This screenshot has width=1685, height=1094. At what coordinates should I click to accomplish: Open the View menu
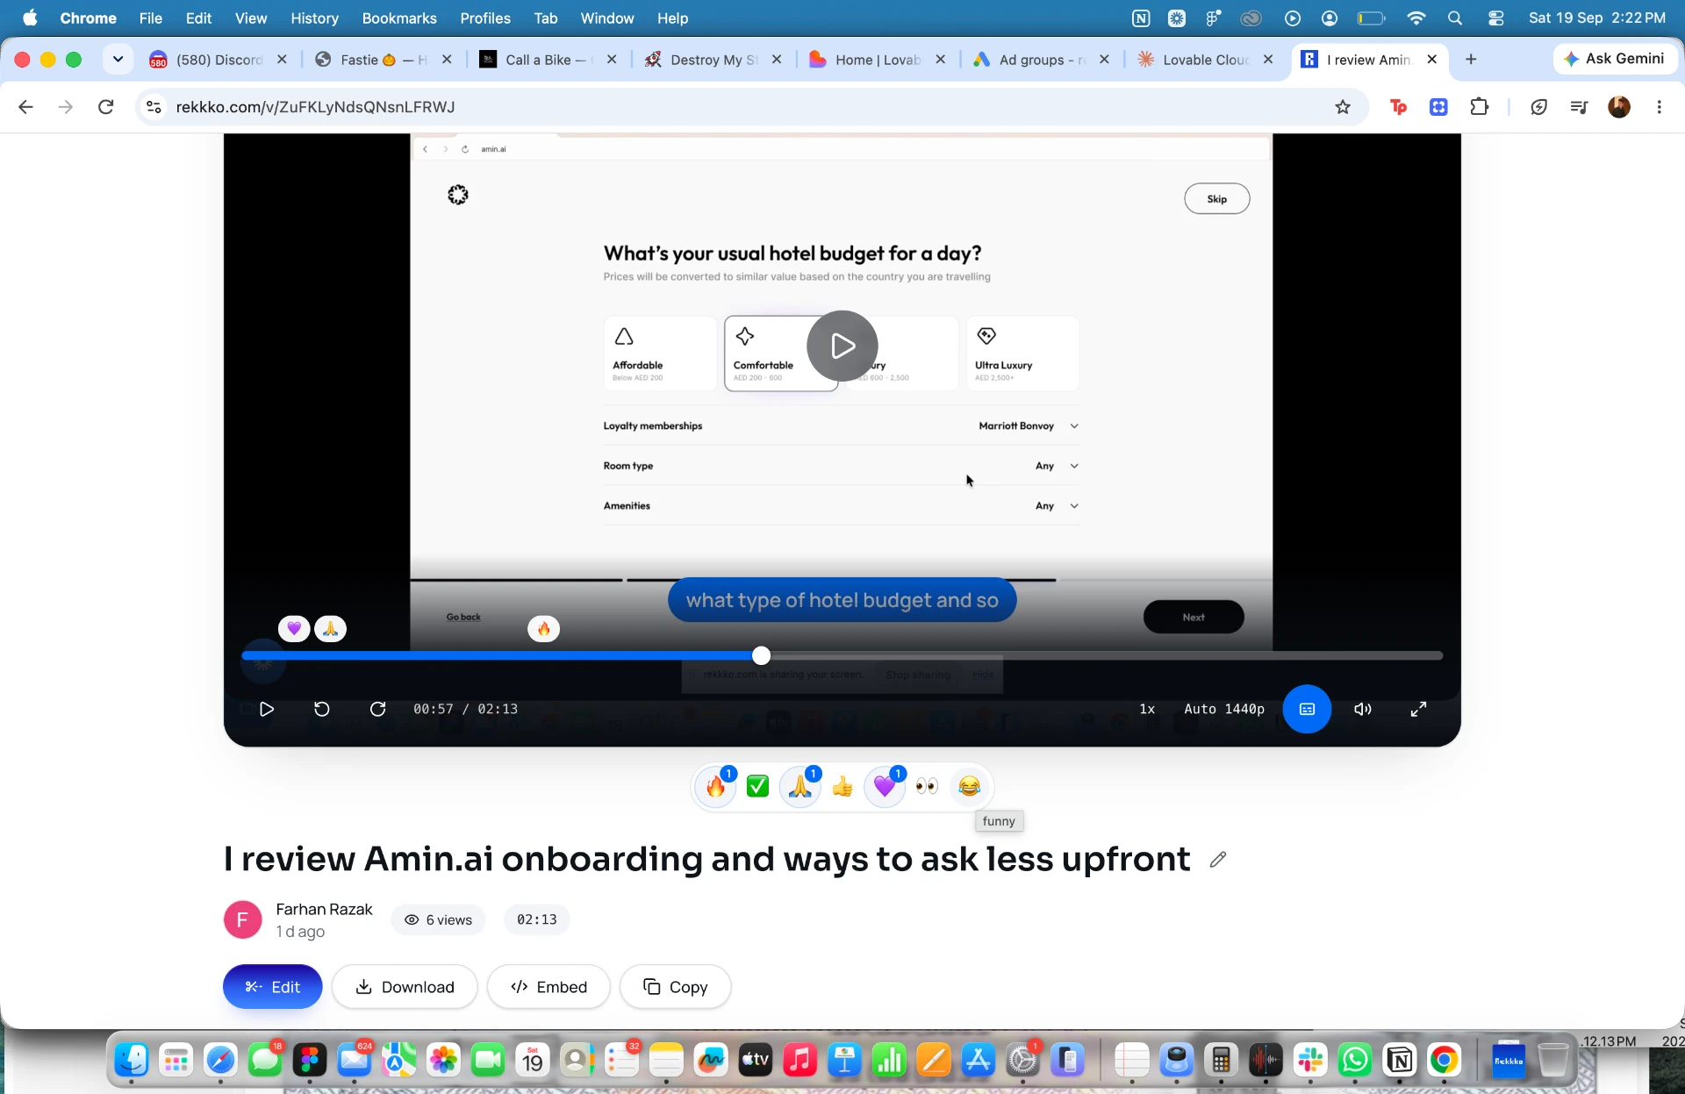tap(251, 18)
